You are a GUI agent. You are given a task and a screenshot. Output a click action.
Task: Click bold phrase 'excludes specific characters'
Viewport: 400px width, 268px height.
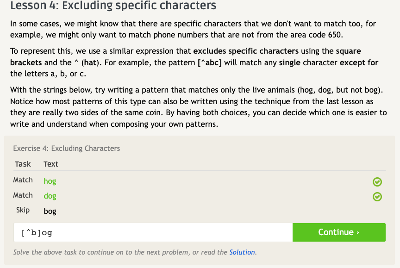(246, 51)
